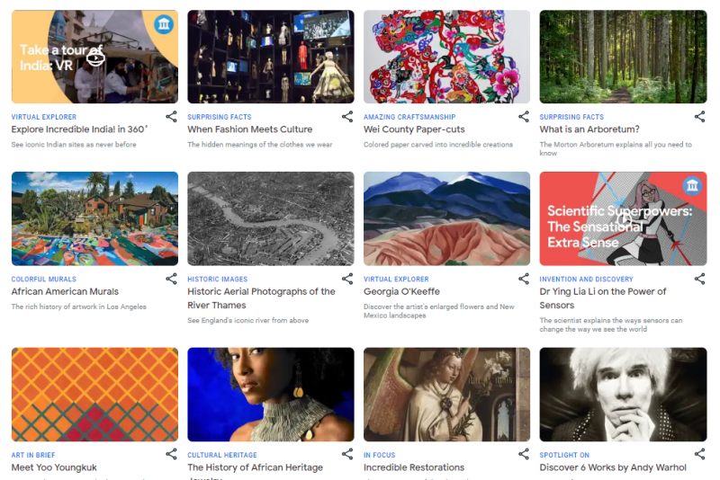720x480 pixels.
Task: Open the Andy Warhol portrait thumbnail
Action: 623,395
